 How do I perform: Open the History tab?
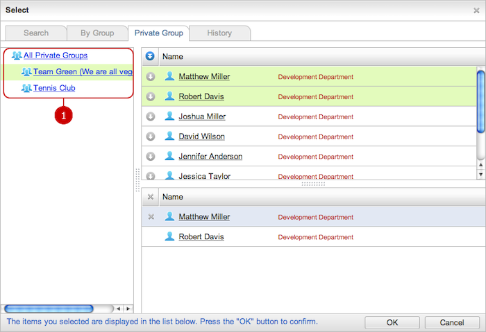pos(219,33)
